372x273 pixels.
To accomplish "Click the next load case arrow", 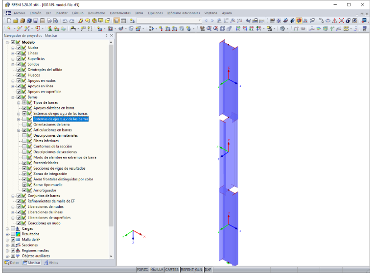I will [x=212, y=21].
